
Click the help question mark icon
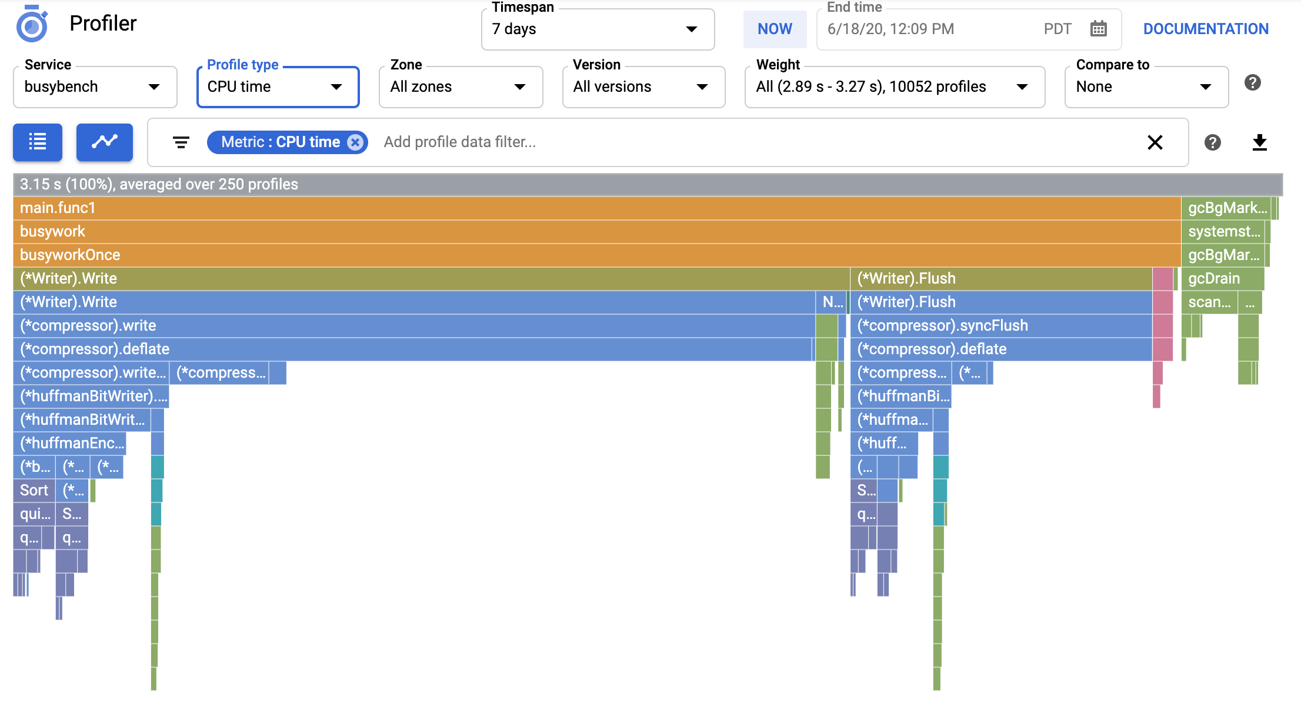coord(1213,142)
